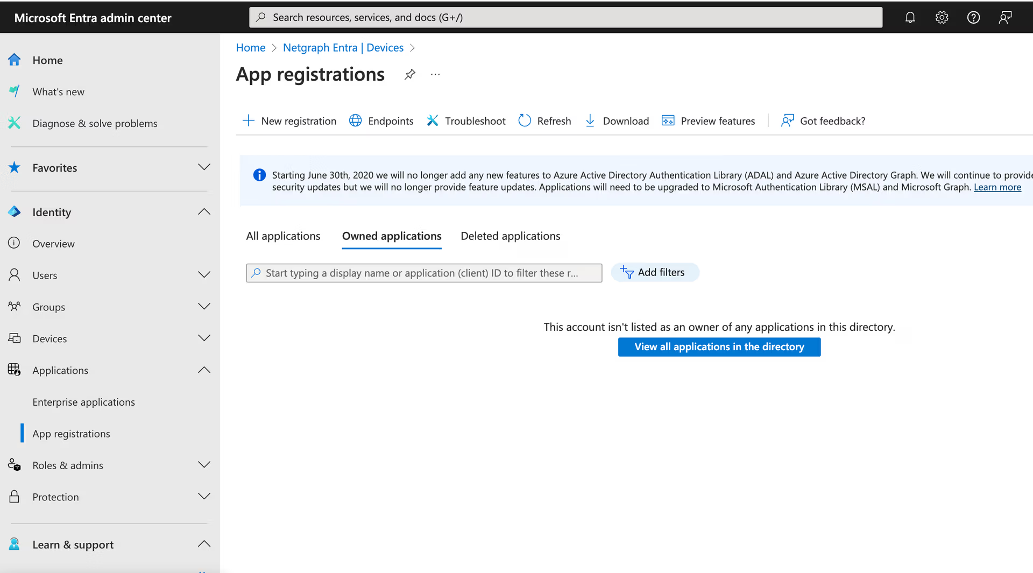Open Enterprise applications in the sidebar
The image size is (1033, 573).
click(83, 402)
